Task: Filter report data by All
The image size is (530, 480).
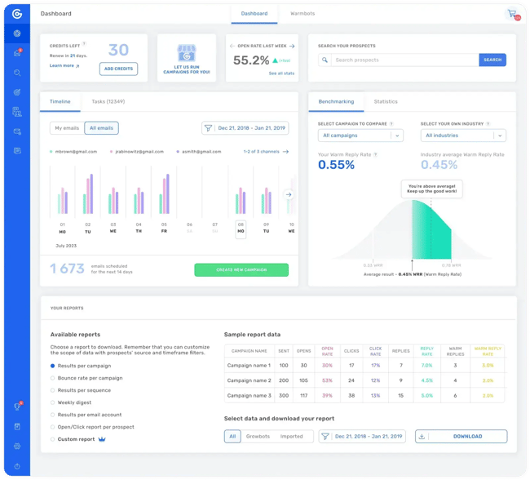Action: coord(232,437)
